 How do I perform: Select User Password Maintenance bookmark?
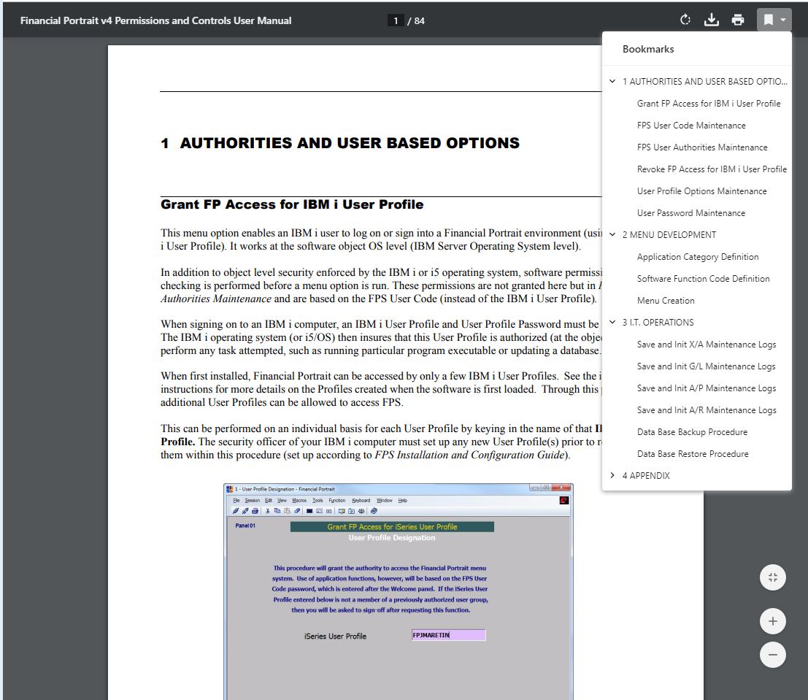point(691,213)
